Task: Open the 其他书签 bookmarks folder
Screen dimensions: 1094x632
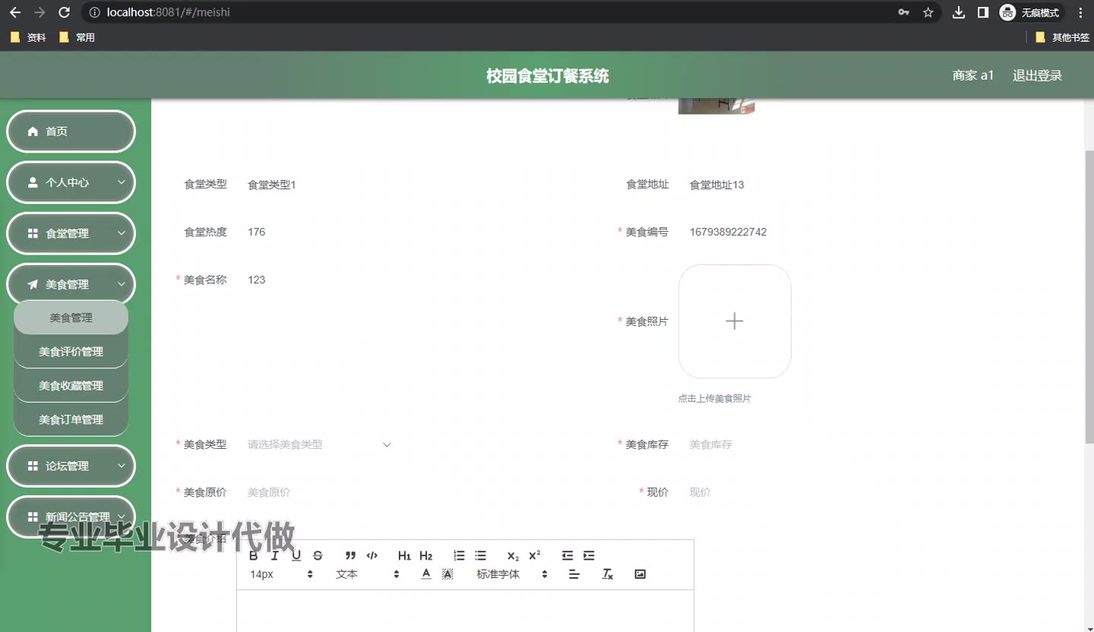Action: tap(1062, 37)
